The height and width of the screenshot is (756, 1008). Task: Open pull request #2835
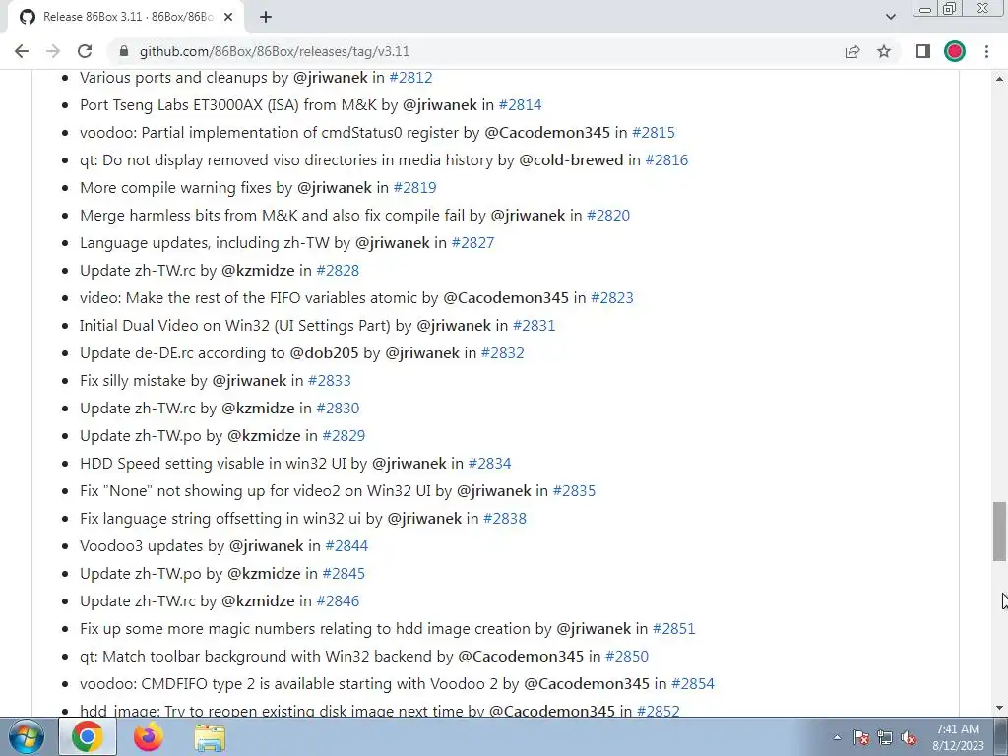tap(574, 491)
